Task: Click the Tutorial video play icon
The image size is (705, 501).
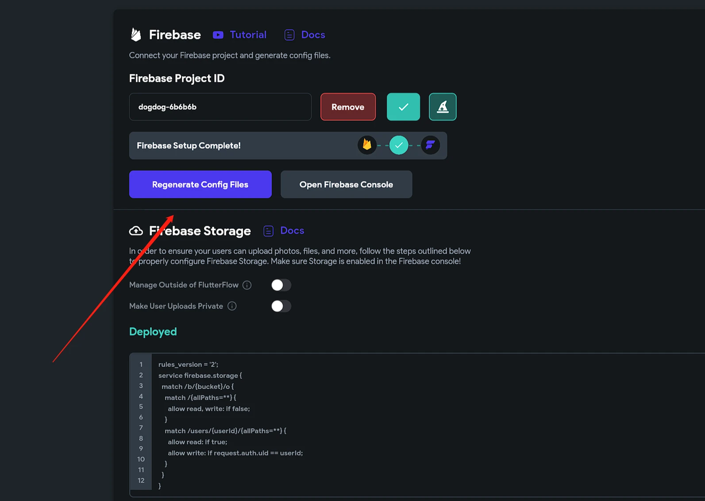Action: [x=218, y=35]
